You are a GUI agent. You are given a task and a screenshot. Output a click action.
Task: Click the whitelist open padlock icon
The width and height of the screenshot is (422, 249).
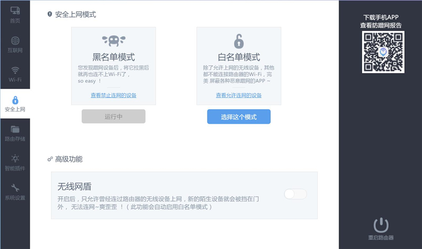click(x=238, y=41)
